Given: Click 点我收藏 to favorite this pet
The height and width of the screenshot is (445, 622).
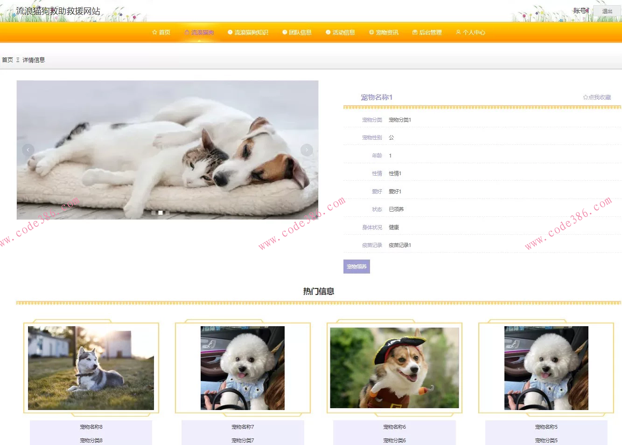Looking at the screenshot, I should point(597,97).
